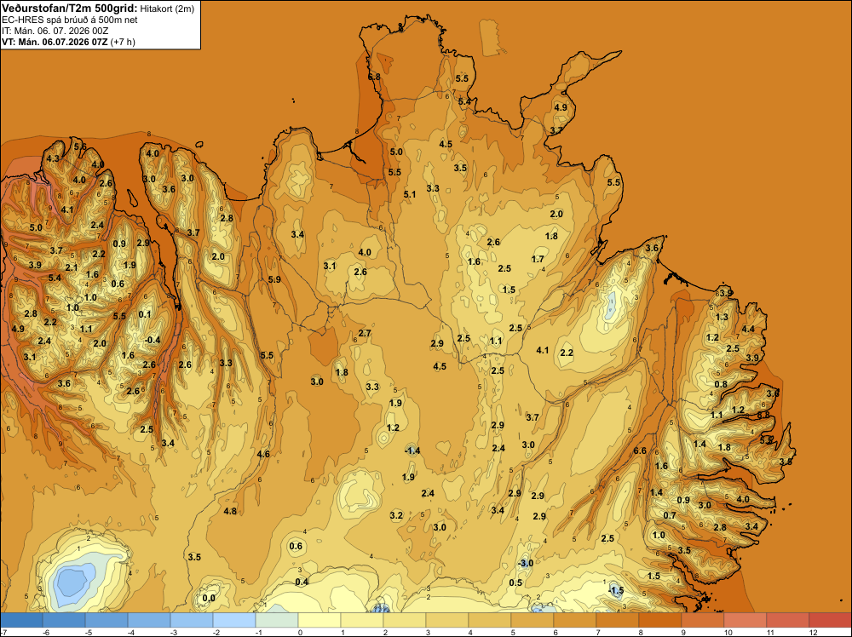Click the 5.1 temperature value on map
The image size is (852, 637).
point(410,194)
